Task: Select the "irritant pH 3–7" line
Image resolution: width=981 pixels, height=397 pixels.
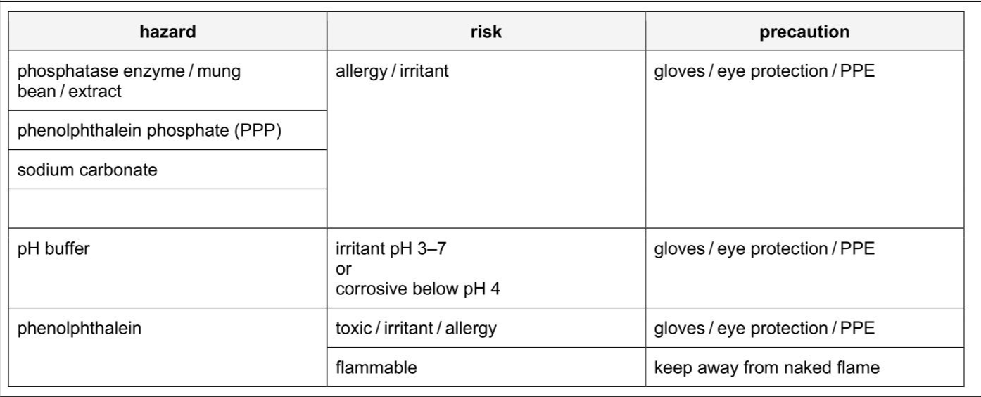Action: [391, 249]
